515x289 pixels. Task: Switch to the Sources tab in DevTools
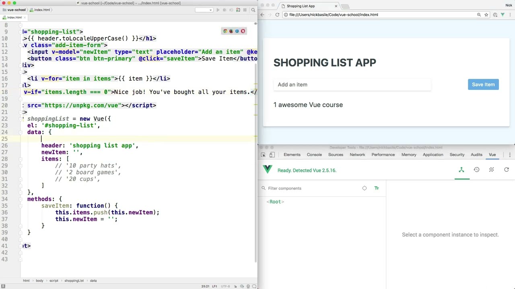pyautogui.click(x=336, y=155)
